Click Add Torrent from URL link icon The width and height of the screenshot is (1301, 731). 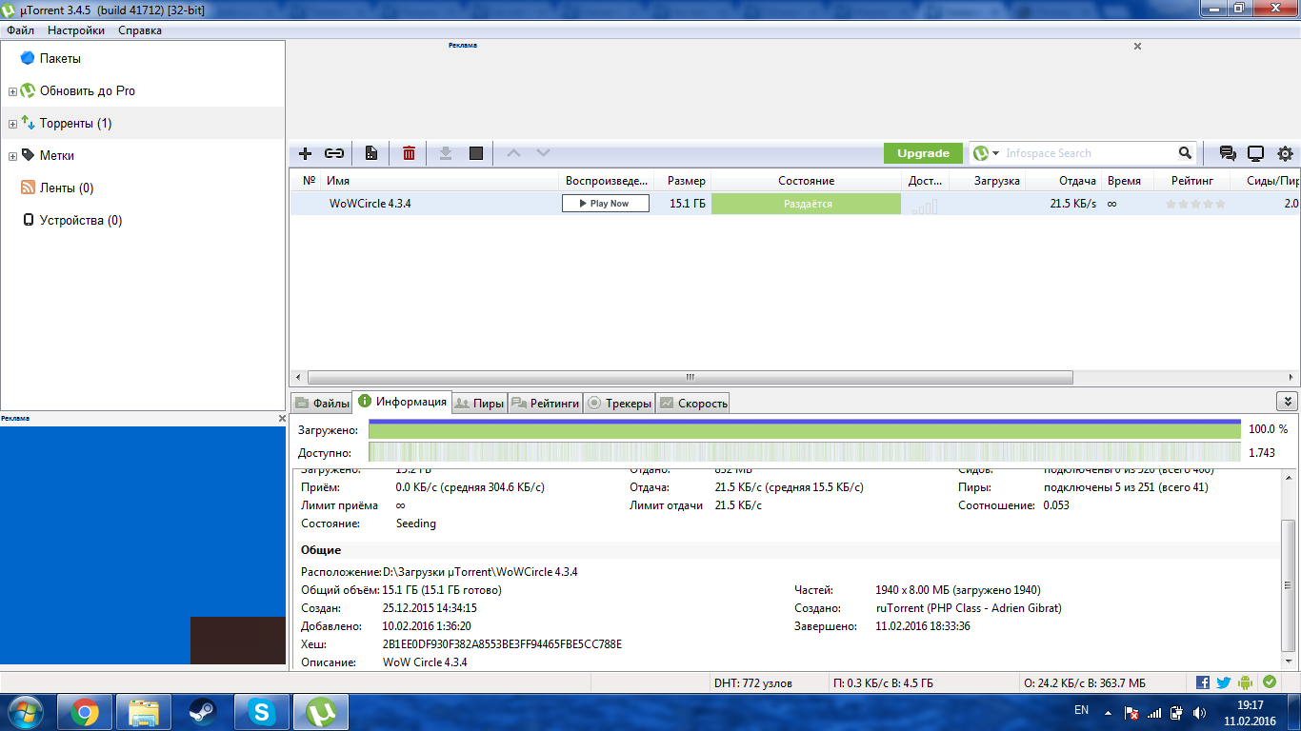pos(334,153)
